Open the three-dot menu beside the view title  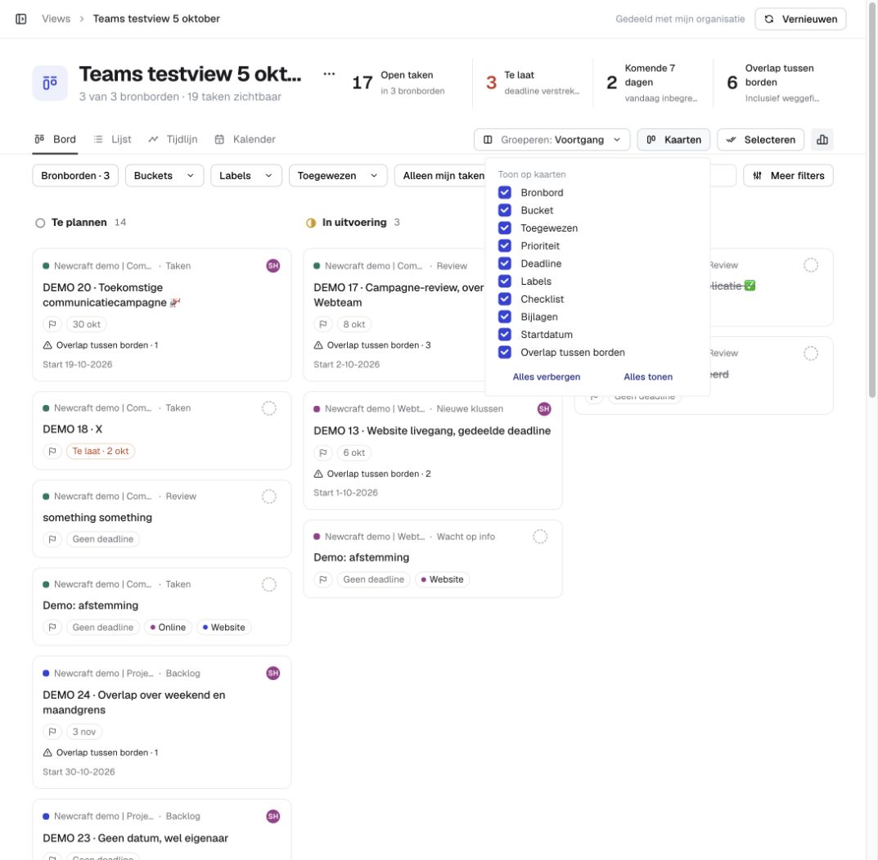pyautogui.click(x=329, y=74)
